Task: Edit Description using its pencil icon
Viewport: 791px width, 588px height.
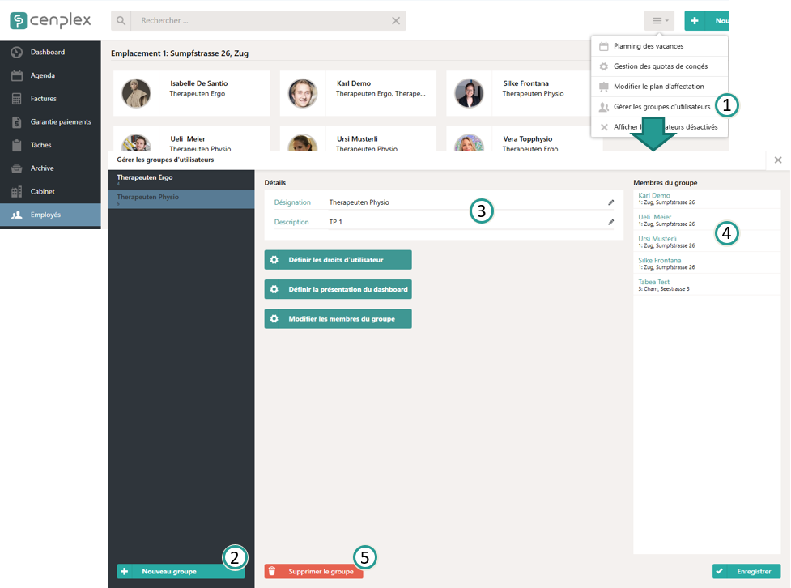Action: click(611, 222)
